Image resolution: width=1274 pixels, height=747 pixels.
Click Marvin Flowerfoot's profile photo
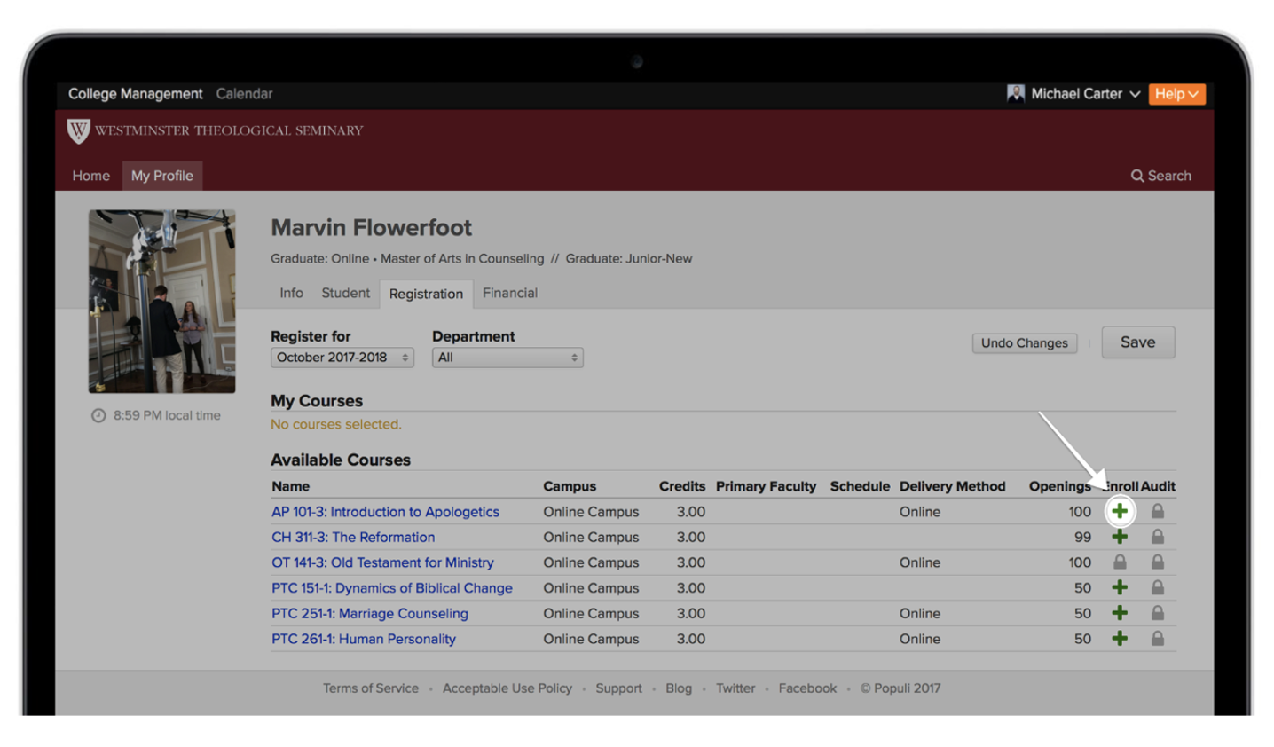point(161,301)
